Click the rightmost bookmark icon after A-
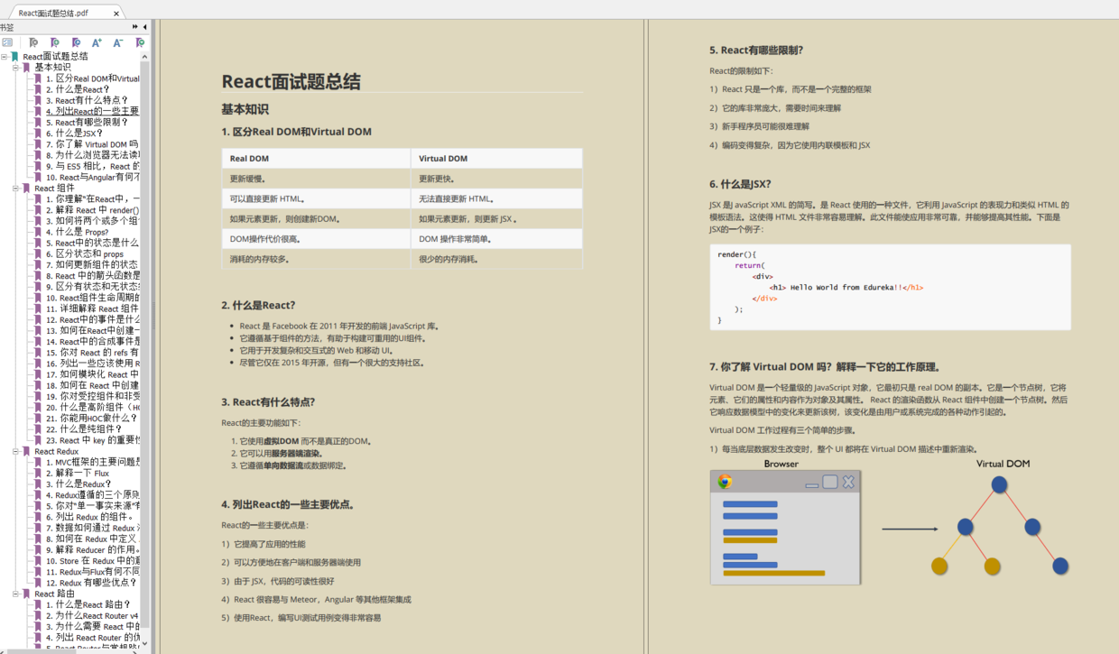 coord(140,42)
